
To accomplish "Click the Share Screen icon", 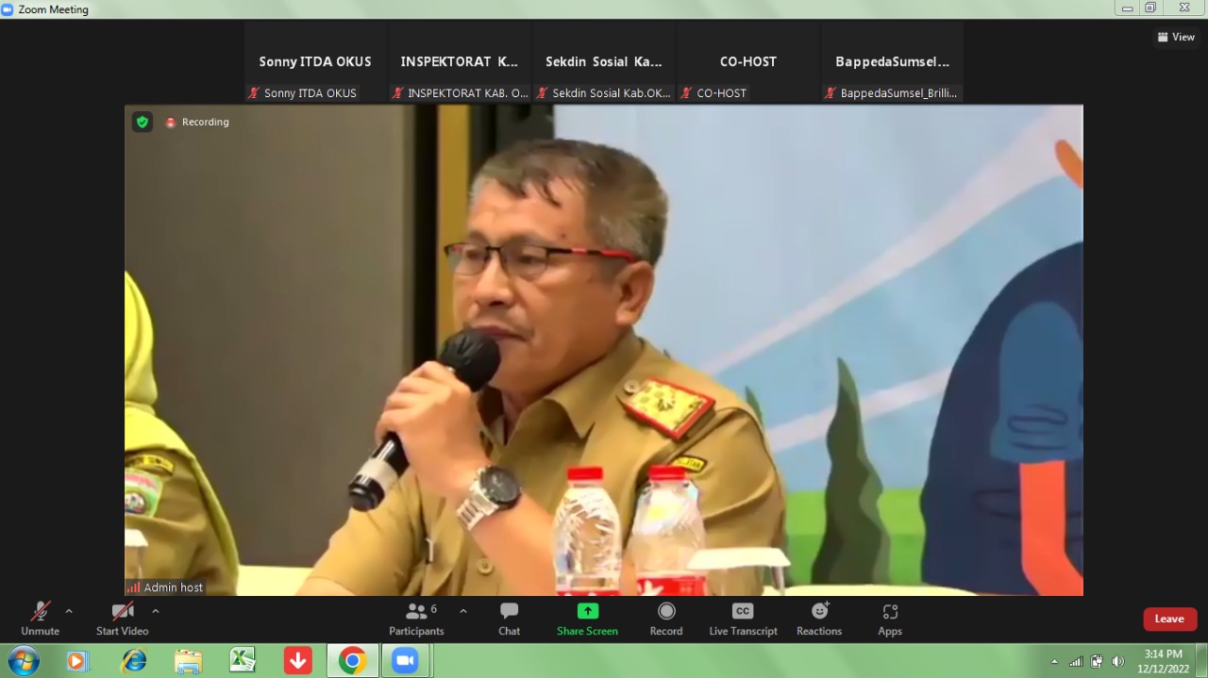I will click(x=587, y=618).
